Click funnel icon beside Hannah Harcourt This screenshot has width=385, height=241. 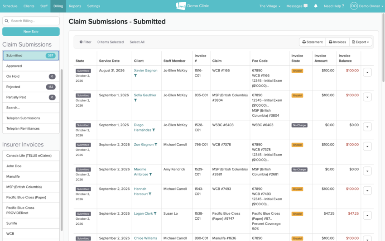point(150,194)
